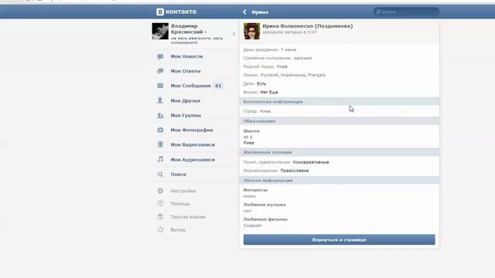Image resolution: width=495 pixels, height=278 pixels.
Task: Click the school number № 6
Action: [x=247, y=137]
